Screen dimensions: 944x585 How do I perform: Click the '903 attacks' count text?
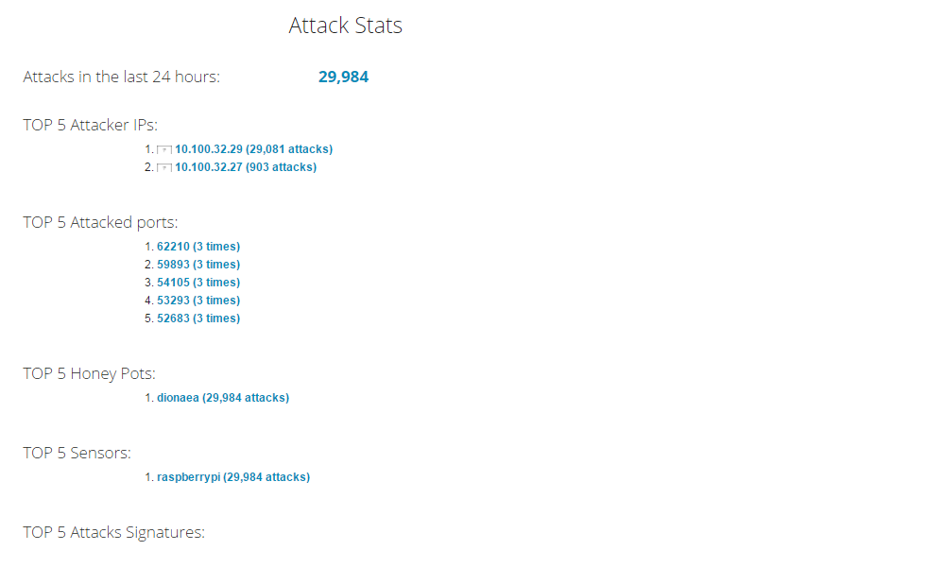click(282, 167)
